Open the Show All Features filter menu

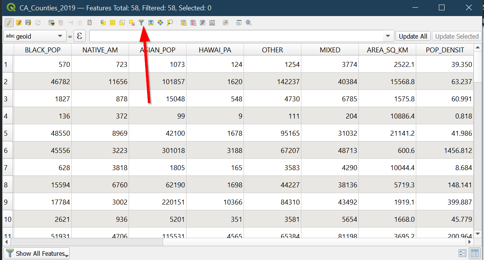37,253
